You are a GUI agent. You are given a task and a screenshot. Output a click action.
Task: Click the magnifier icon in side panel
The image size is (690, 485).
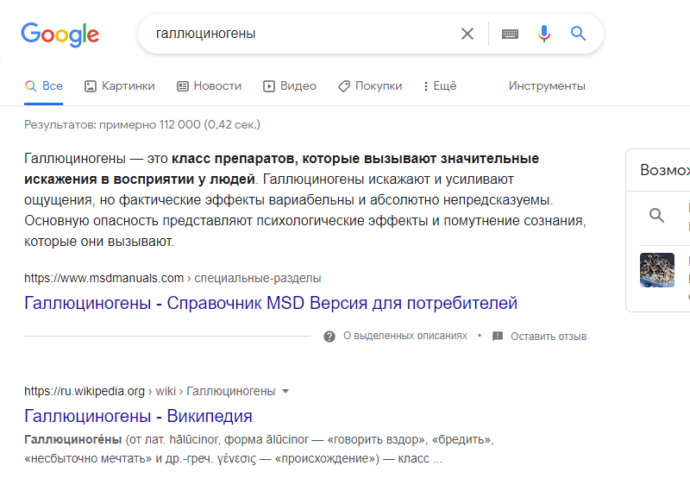(x=656, y=215)
